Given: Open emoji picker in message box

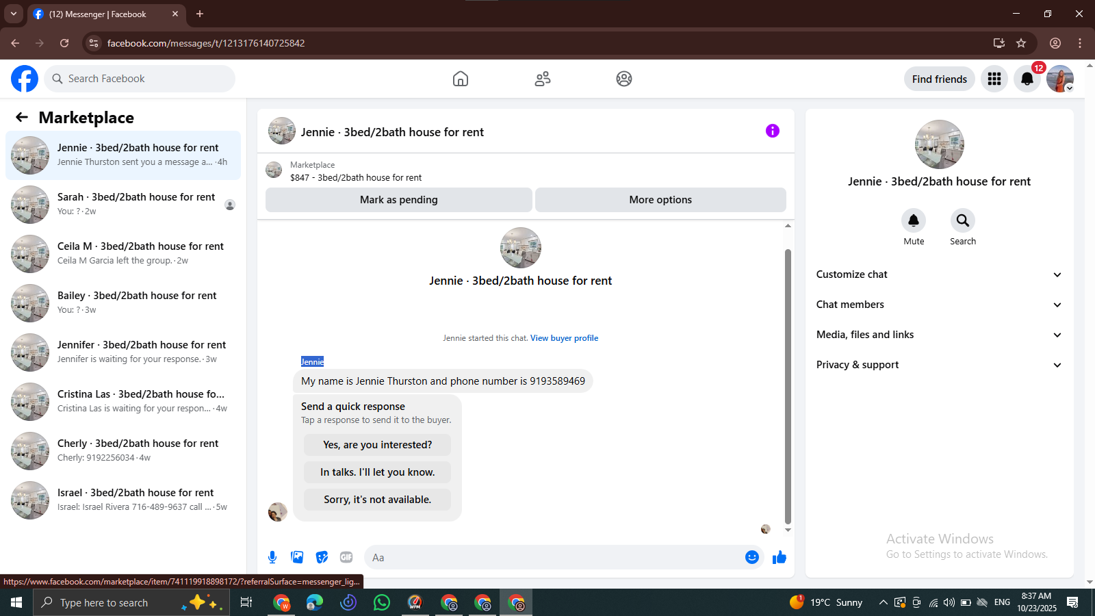Looking at the screenshot, I should 752,557.
